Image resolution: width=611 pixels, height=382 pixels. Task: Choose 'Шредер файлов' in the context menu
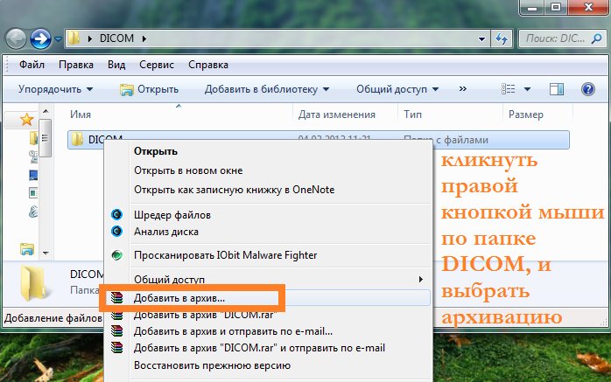pos(172,215)
